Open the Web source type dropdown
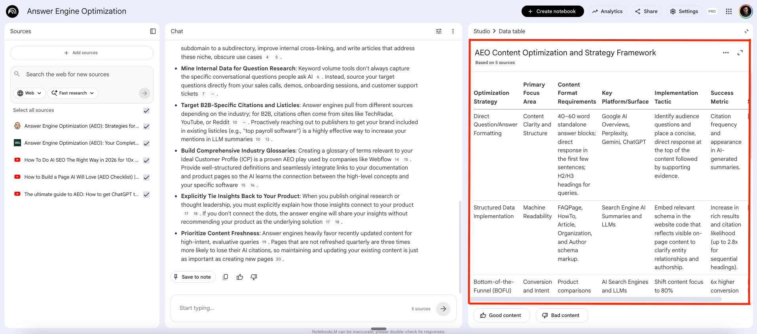Viewport: 757px width, 334px height. click(29, 93)
